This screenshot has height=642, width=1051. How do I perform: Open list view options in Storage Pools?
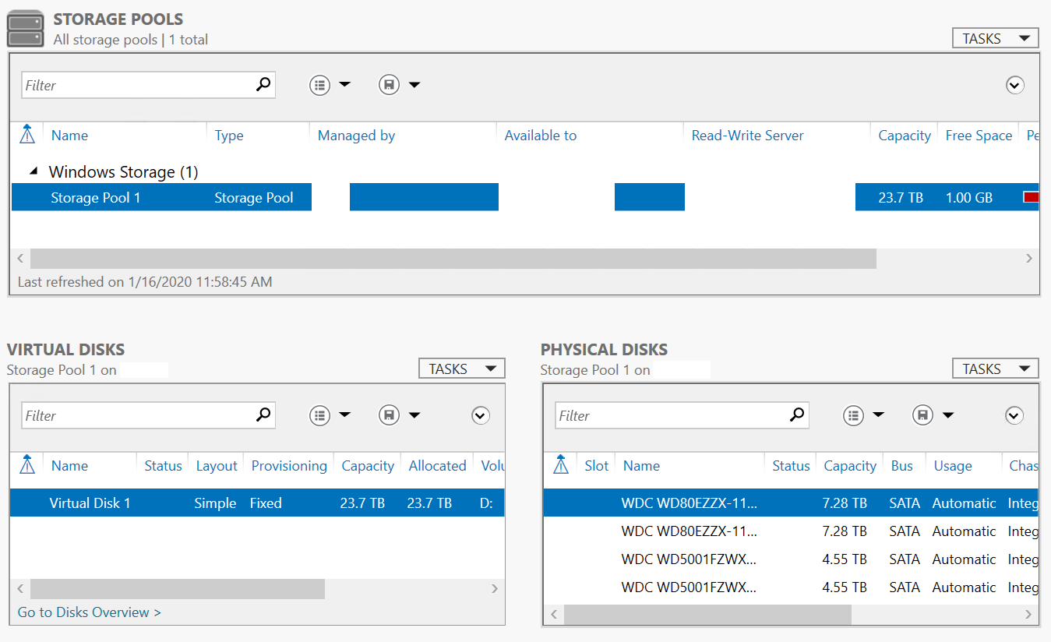[x=330, y=85]
